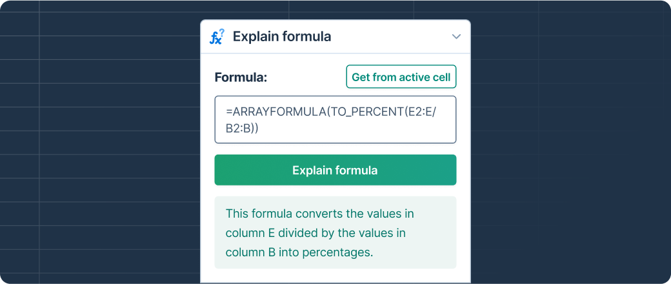Collapse the Explain formula panel chevron
This screenshot has height=284, width=671.
coord(456,37)
